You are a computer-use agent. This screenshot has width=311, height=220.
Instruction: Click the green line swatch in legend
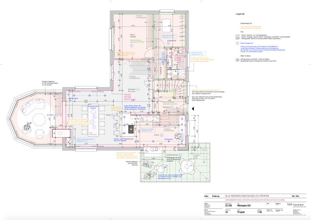pyautogui.click(x=238, y=62)
